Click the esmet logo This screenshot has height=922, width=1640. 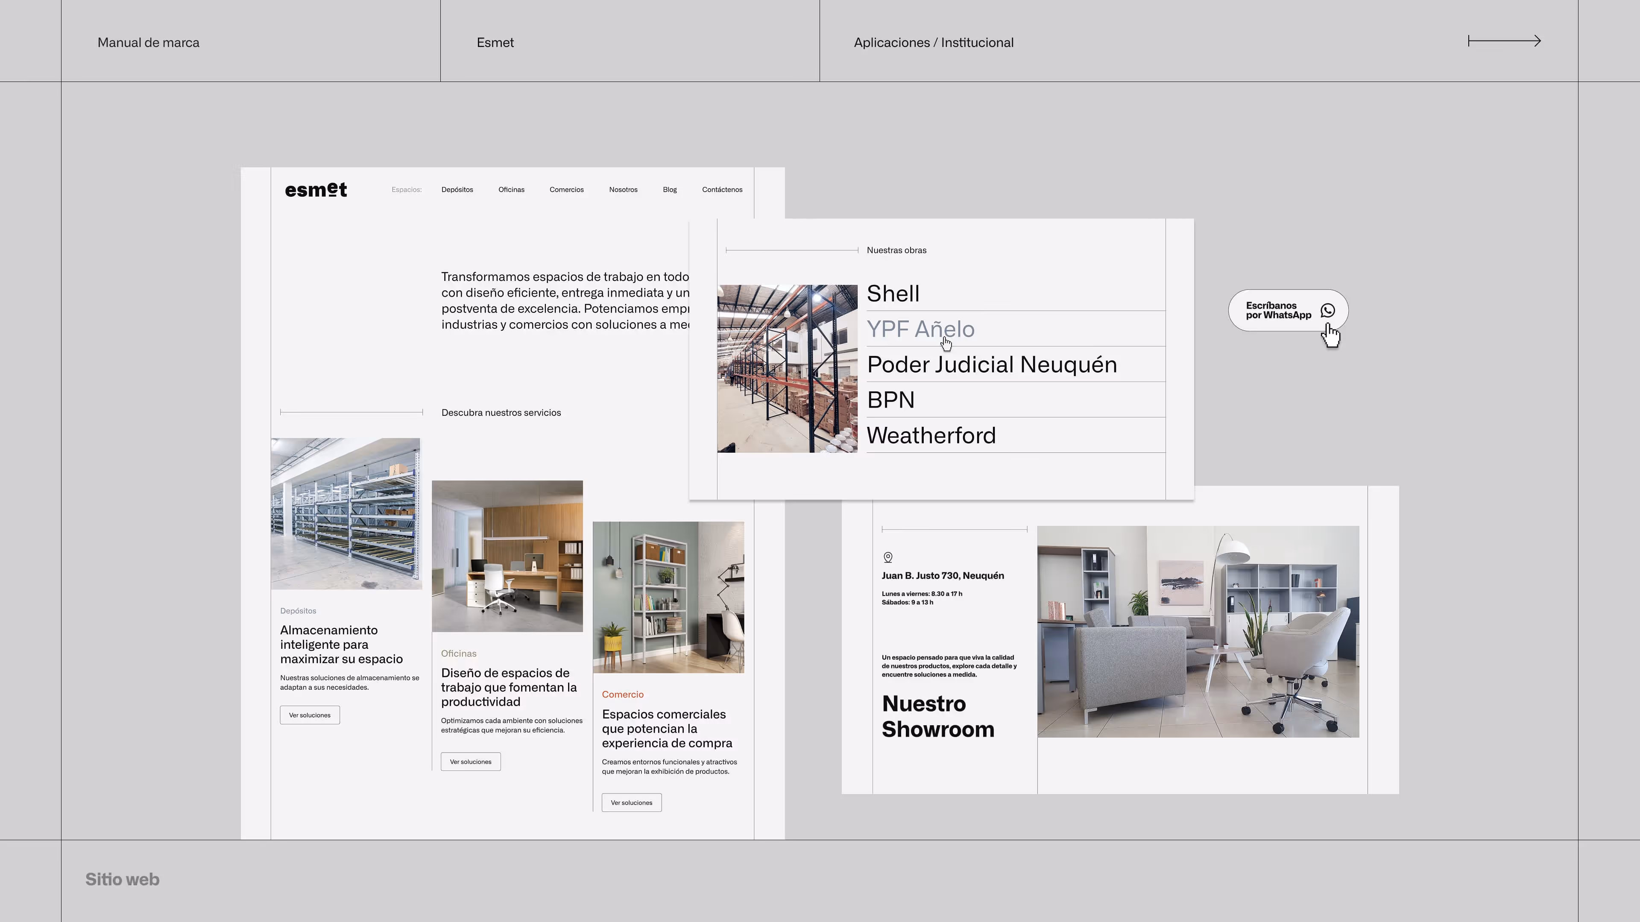pyautogui.click(x=316, y=190)
